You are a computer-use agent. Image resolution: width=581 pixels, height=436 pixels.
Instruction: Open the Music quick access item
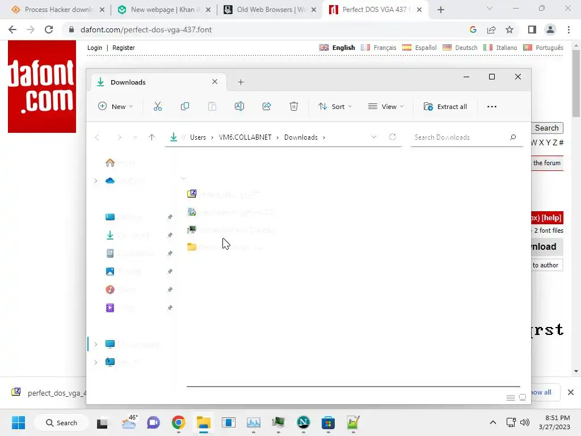[121, 289]
